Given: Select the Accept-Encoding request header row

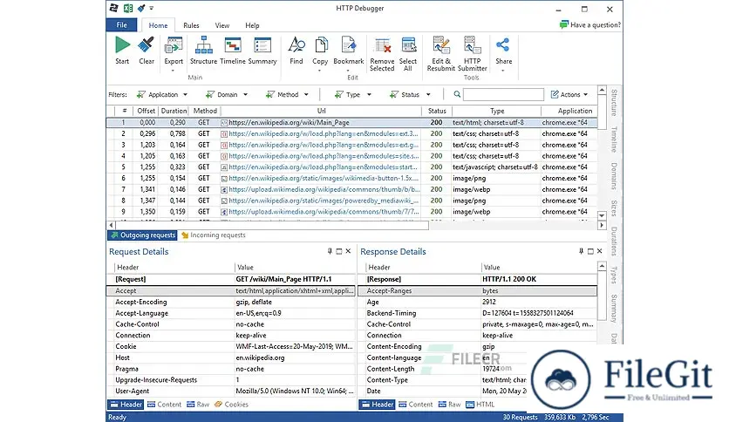Looking at the screenshot, I should coord(231,302).
